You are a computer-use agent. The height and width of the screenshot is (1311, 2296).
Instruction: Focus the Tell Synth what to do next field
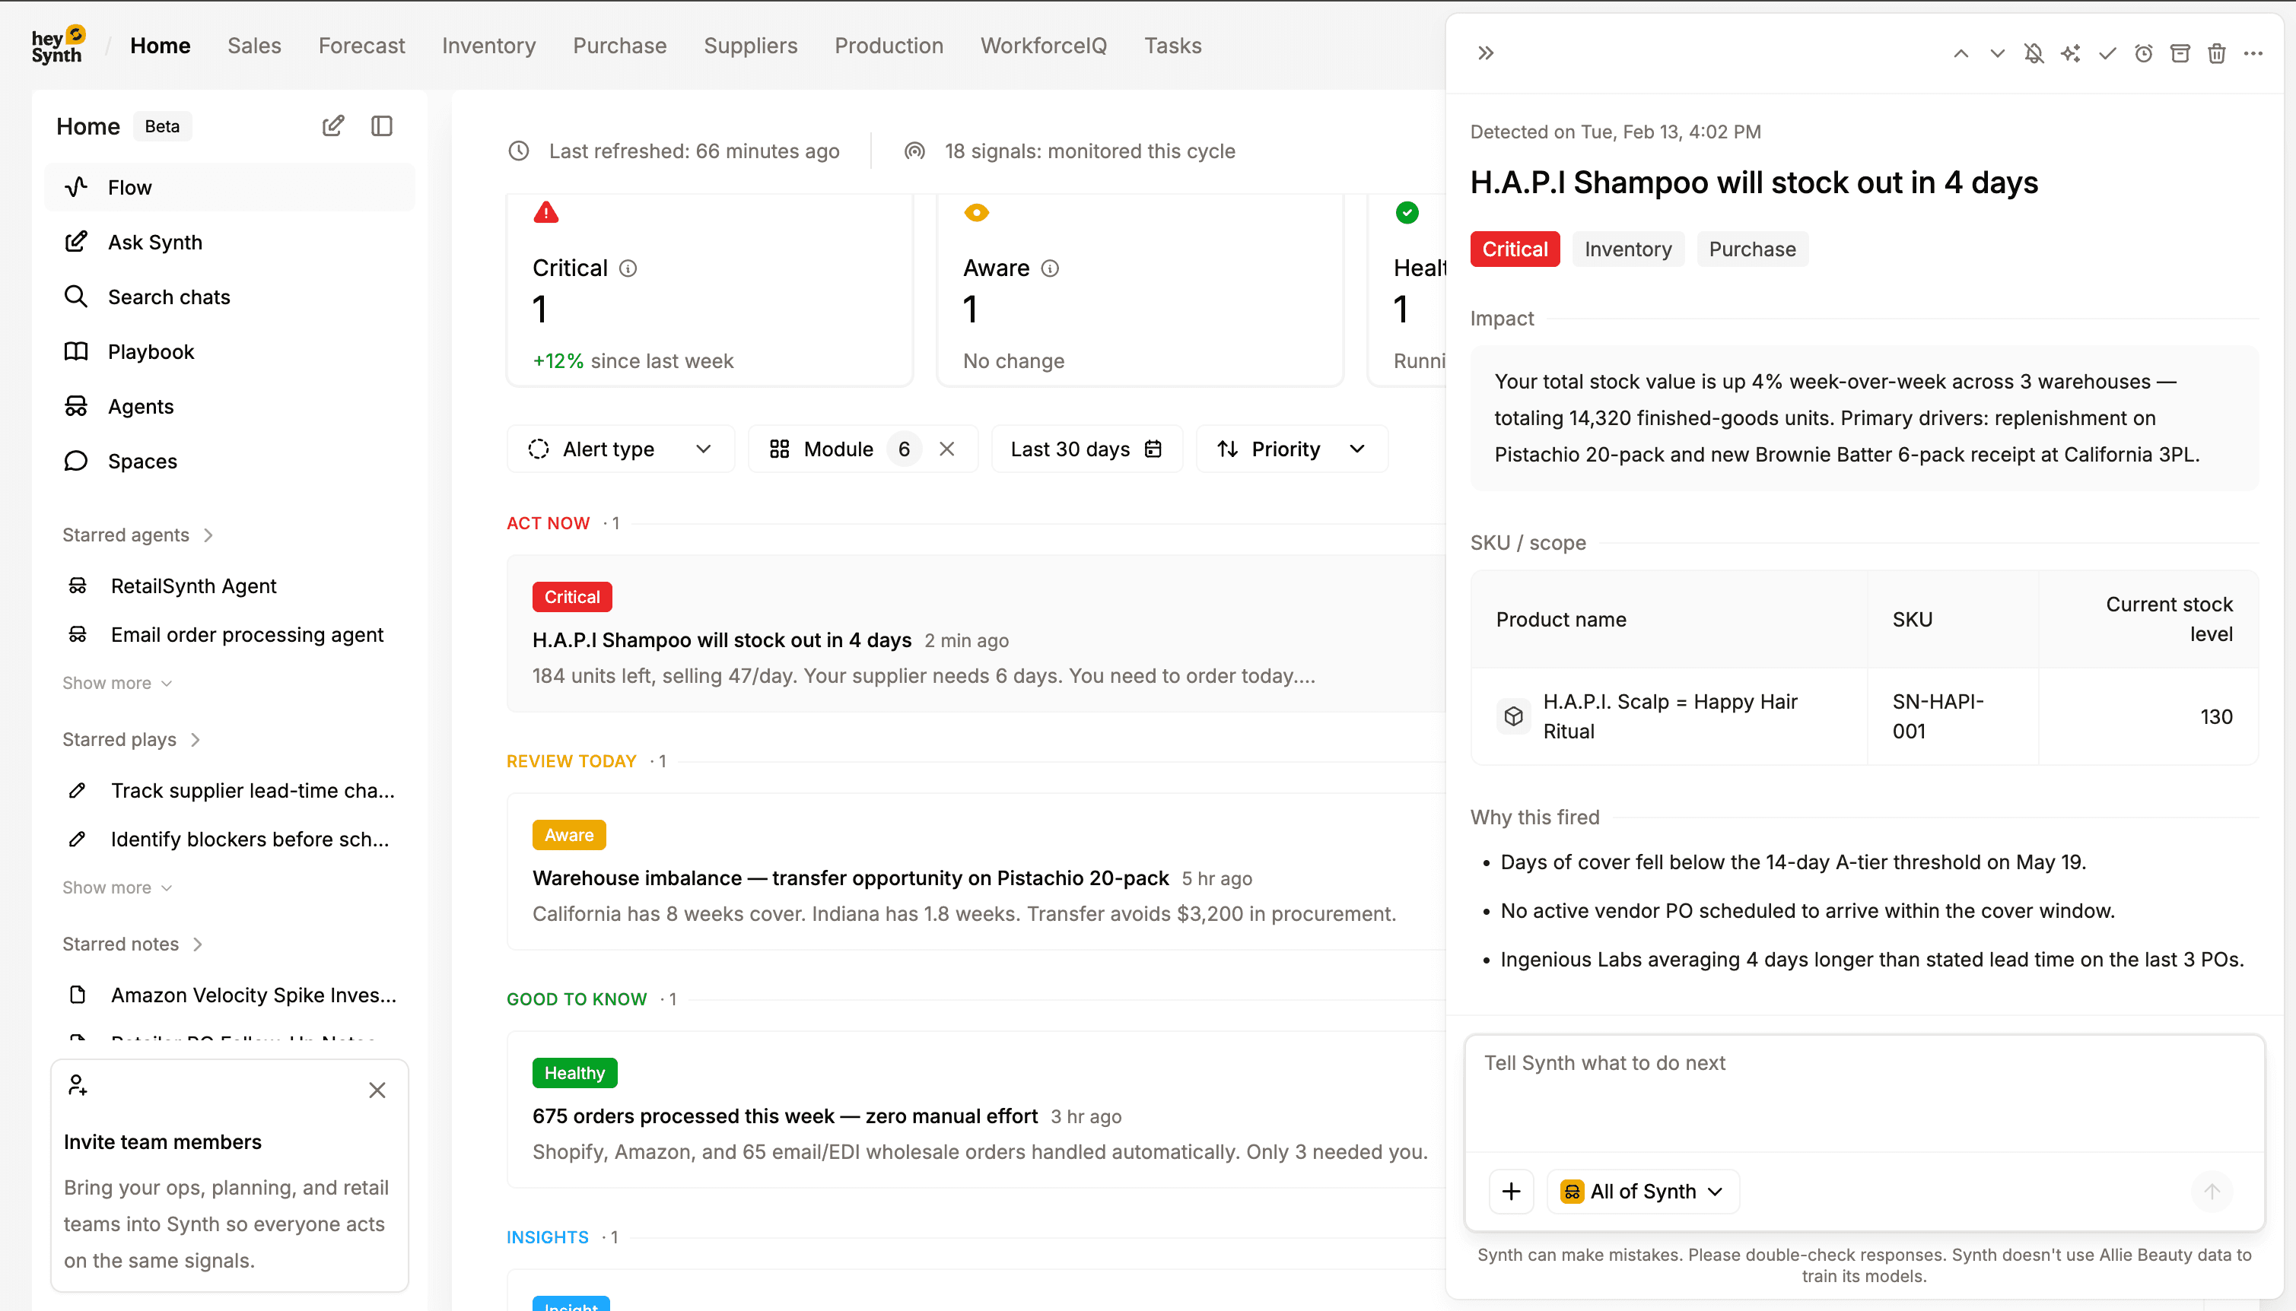click(x=1865, y=1093)
